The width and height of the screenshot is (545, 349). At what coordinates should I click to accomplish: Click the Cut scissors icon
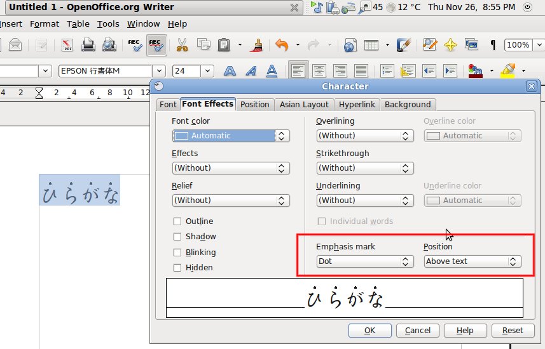pyautogui.click(x=182, y=45)
